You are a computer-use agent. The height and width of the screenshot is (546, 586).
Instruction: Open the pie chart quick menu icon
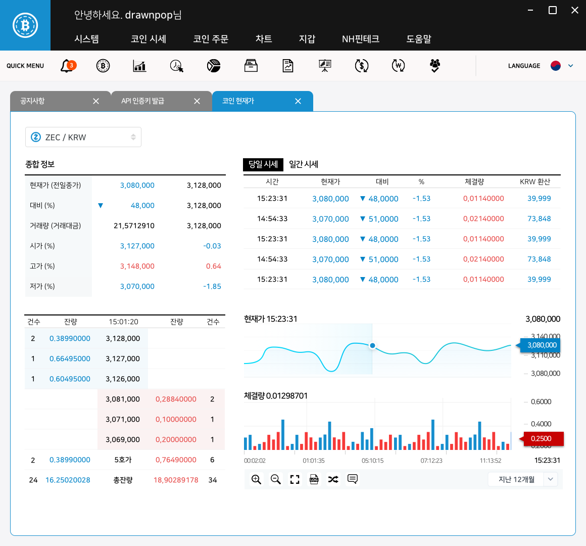click(214, 66)
